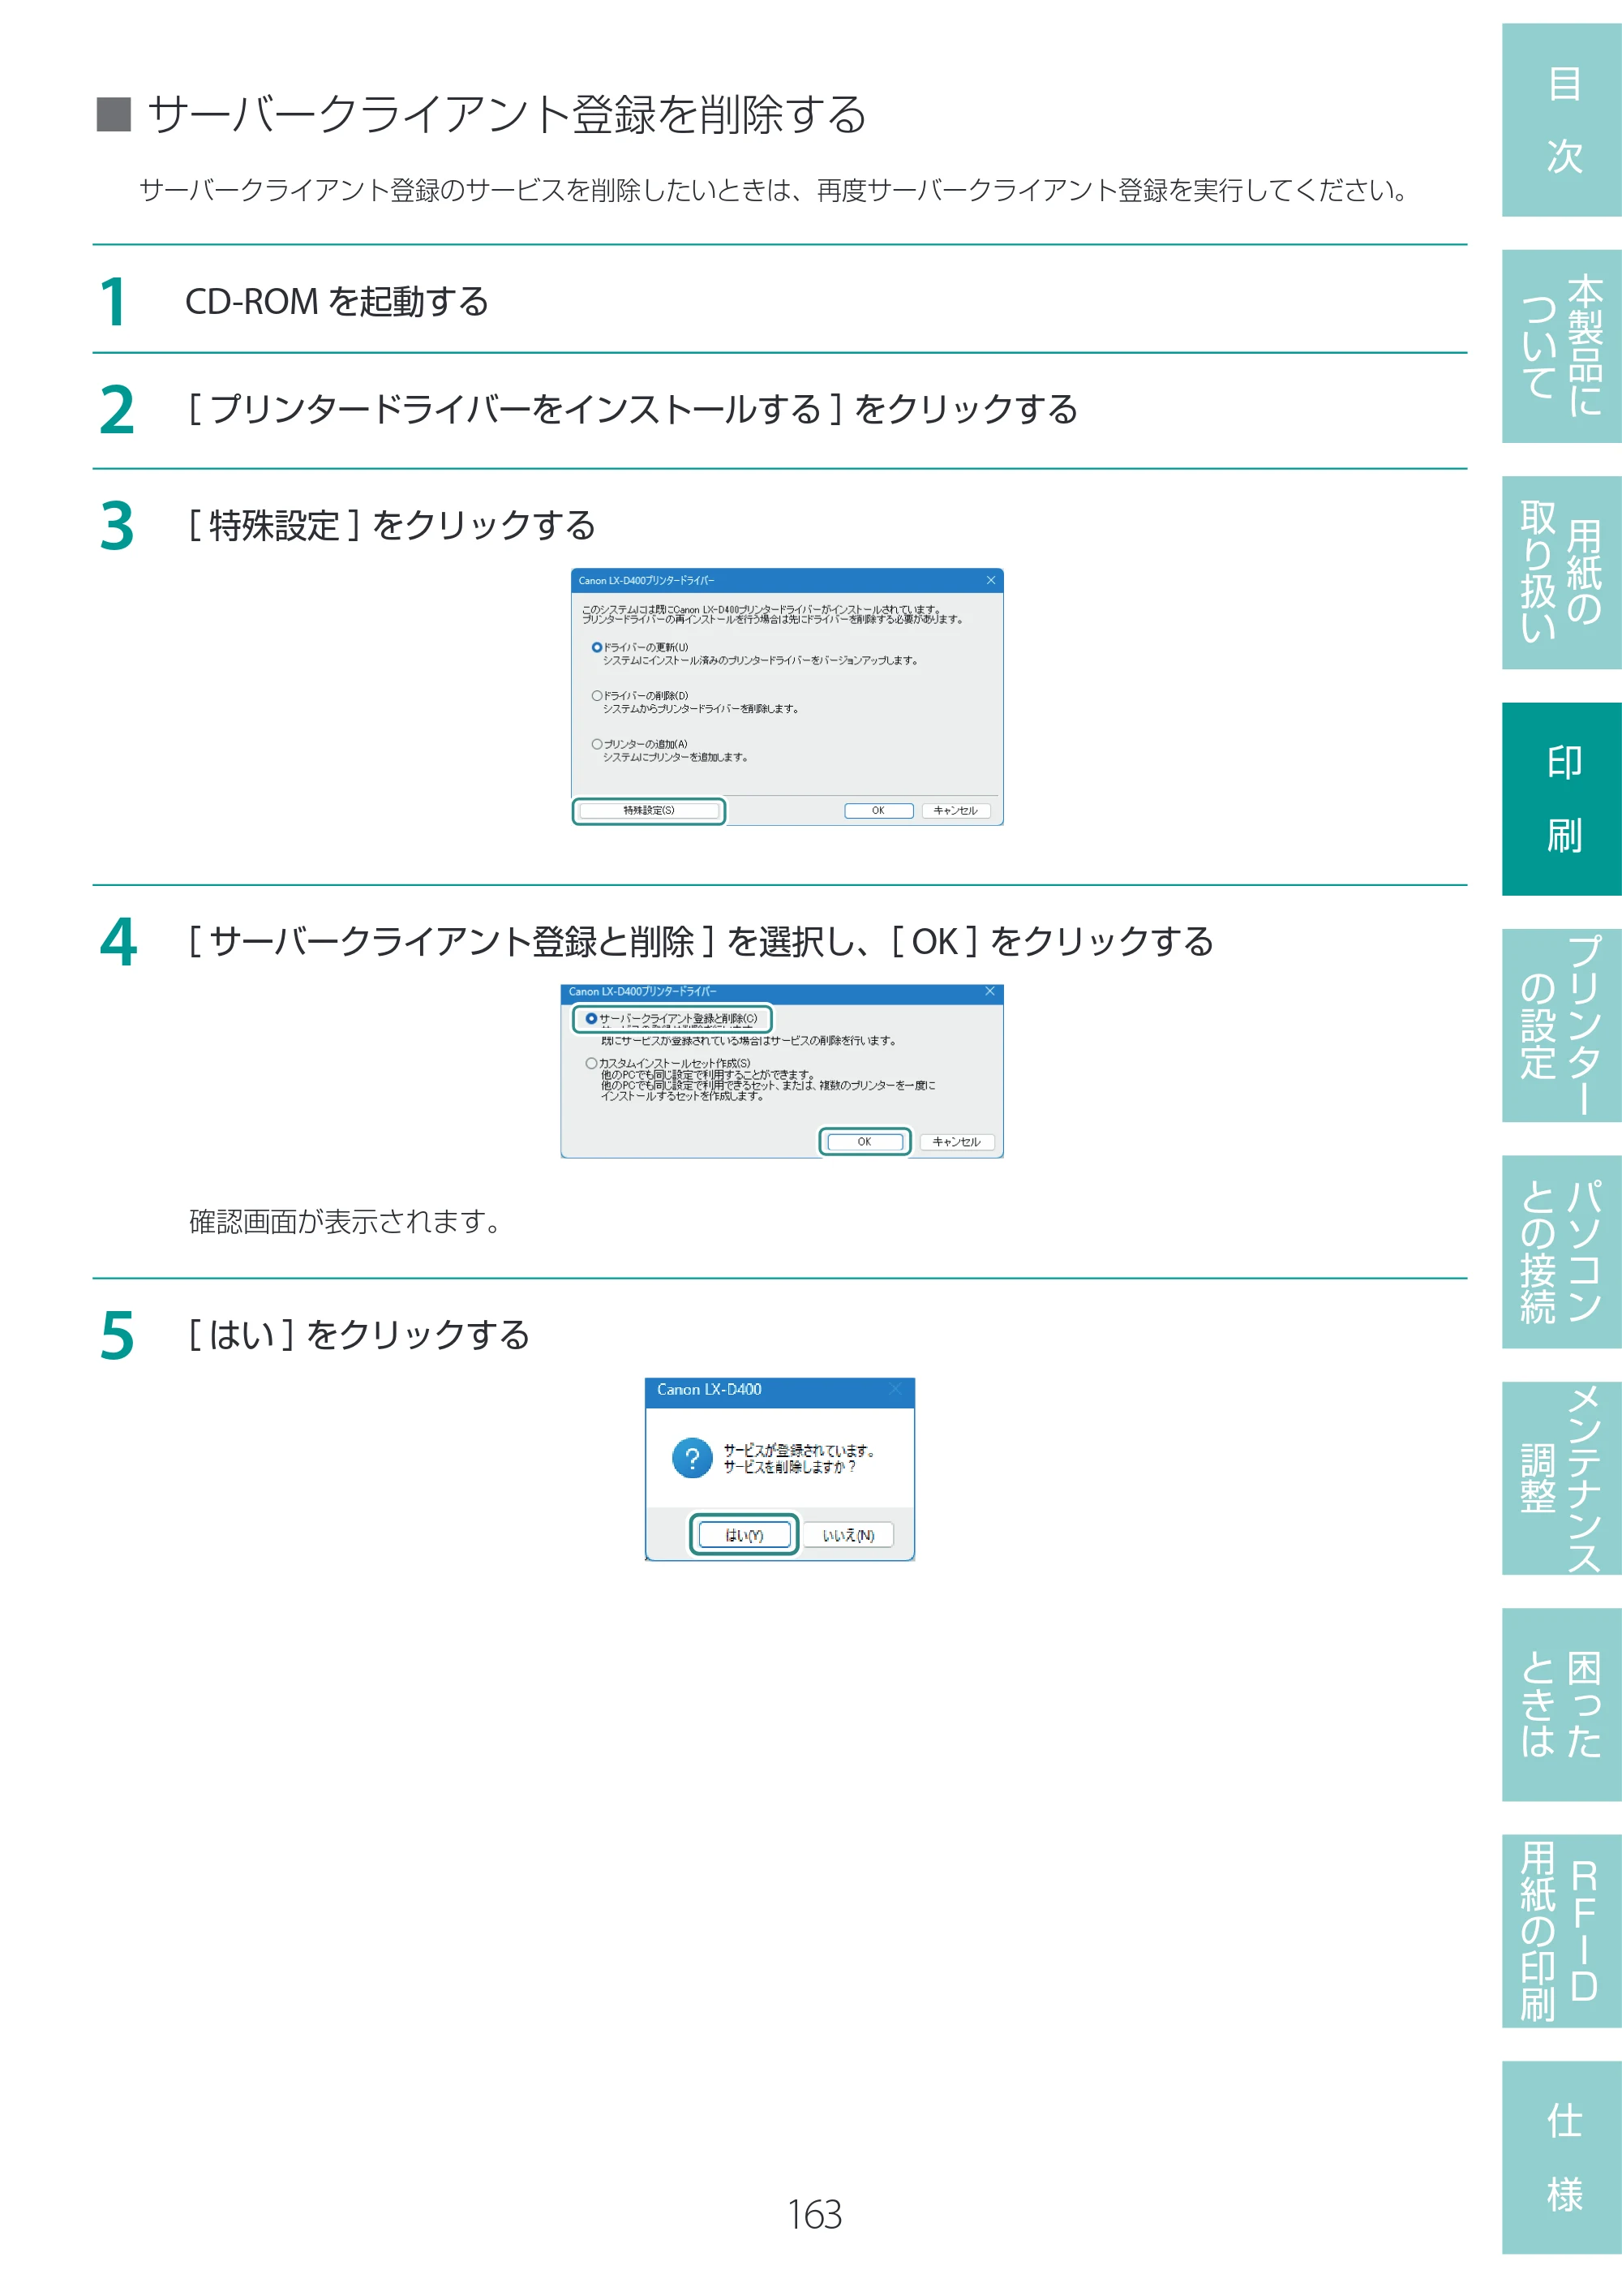
Task: Open the 本製品について side tab
Action: [x=1561, y=346]
